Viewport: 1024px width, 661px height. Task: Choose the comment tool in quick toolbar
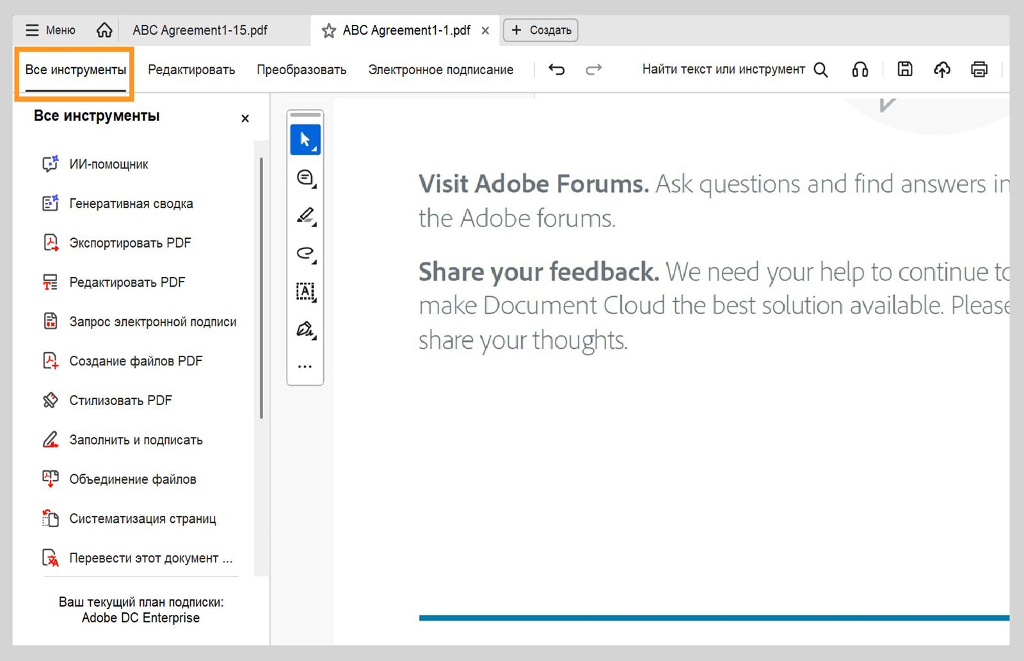point(305,177)
